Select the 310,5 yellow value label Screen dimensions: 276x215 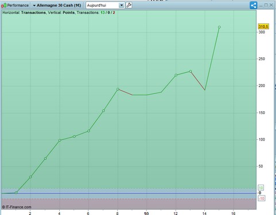tap(263, 26)
